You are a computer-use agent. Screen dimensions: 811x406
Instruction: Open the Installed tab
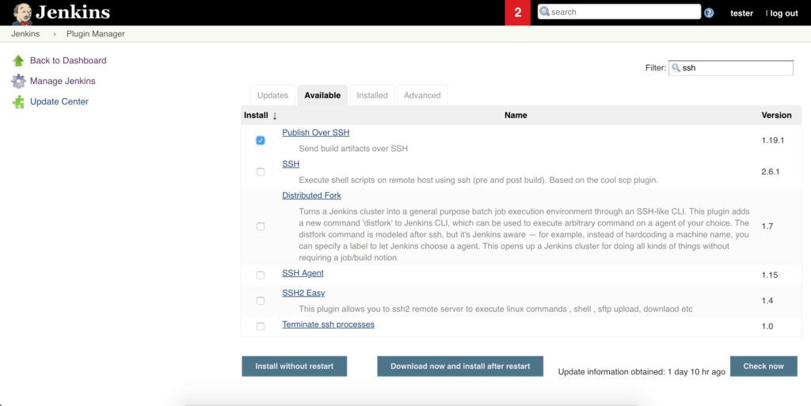(x=372, y=95)
